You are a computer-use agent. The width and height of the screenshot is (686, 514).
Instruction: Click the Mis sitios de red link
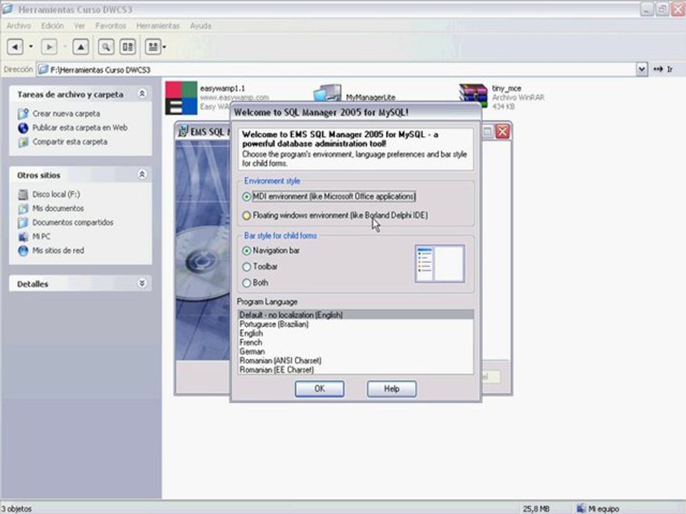58,251
